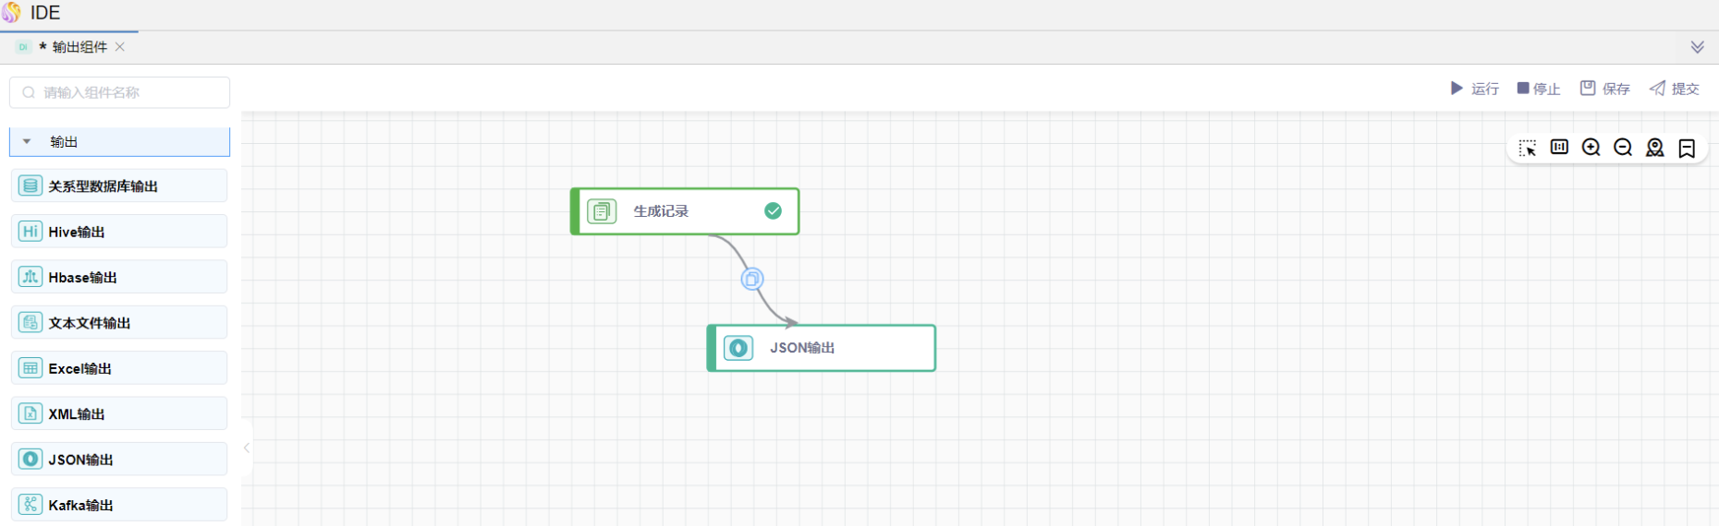1719x526 pixels.
Task: Click the copy icon on the connection line
Action: [752, 279]
